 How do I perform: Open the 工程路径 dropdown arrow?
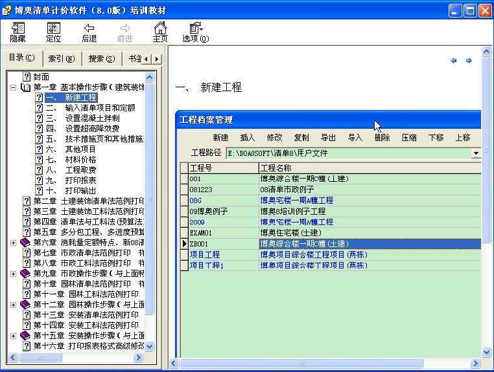[x=476, y=153]
